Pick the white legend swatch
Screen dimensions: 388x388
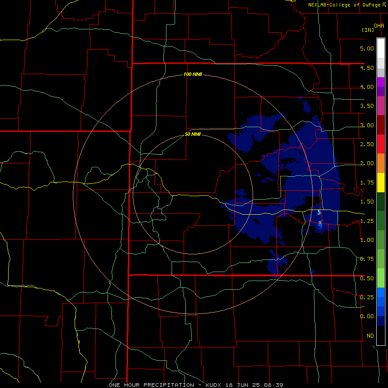coord(381,48)
